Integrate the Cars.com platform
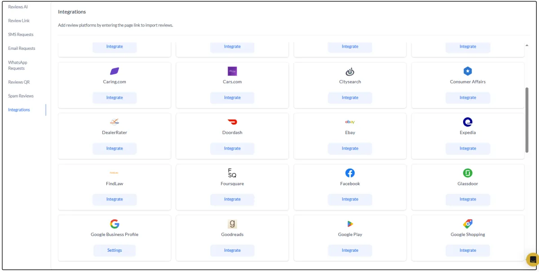The image size is (539, 272). point(232,98)
